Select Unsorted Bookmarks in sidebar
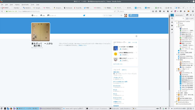The width and height of the screenshot is (195, 110). click(183, 104)
